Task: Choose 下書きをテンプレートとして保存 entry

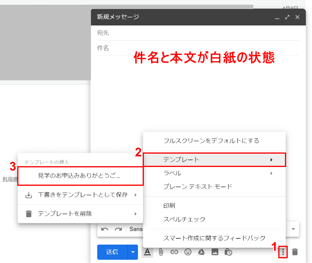Action: pyautogui.click(x=80, y=195)
